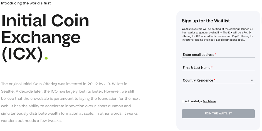Image resolution: width=262 pixels, height=131 pixels.
Task: Click the red asterisk beside email address
Action: (x=216, y=54)
